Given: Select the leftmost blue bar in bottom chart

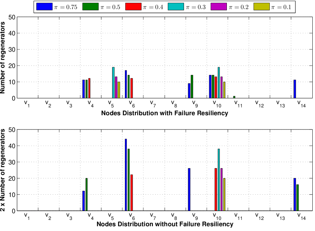Looking at the screenshot, I should point(84,201).
